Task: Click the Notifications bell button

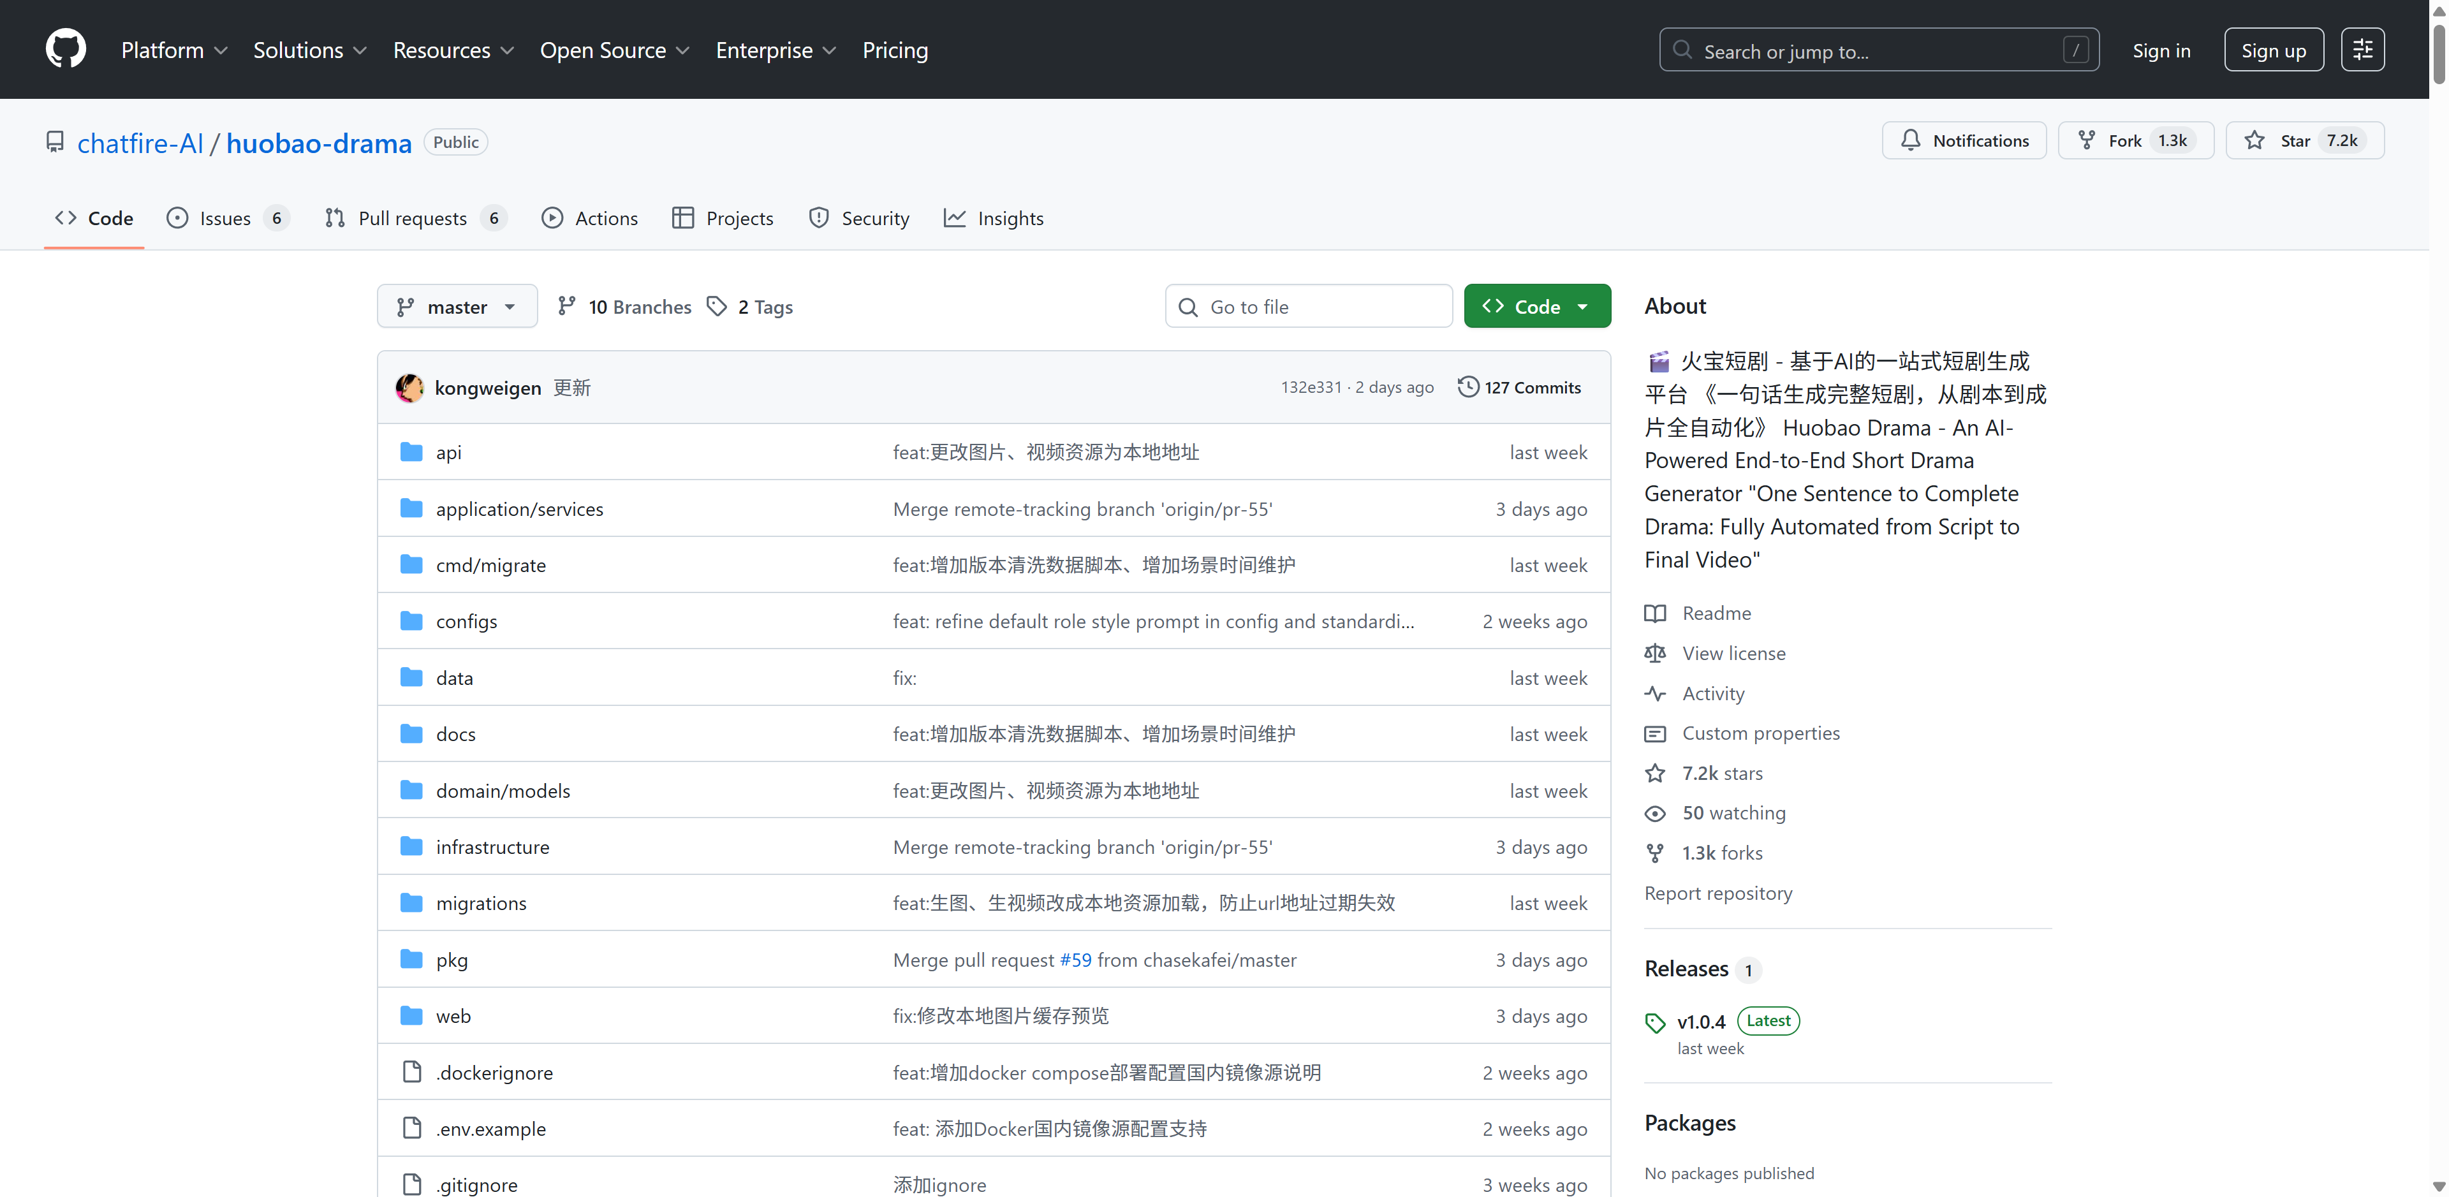Action: (1963, 141)
